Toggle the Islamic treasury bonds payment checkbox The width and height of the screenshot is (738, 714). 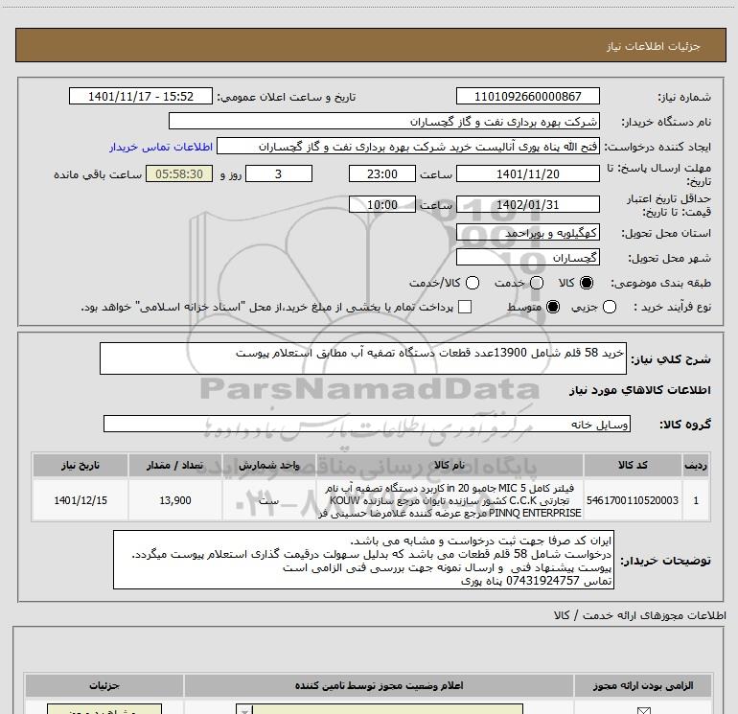pos(465,307)
